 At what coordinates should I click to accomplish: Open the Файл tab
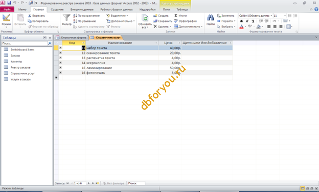click(x=7, y=9)
